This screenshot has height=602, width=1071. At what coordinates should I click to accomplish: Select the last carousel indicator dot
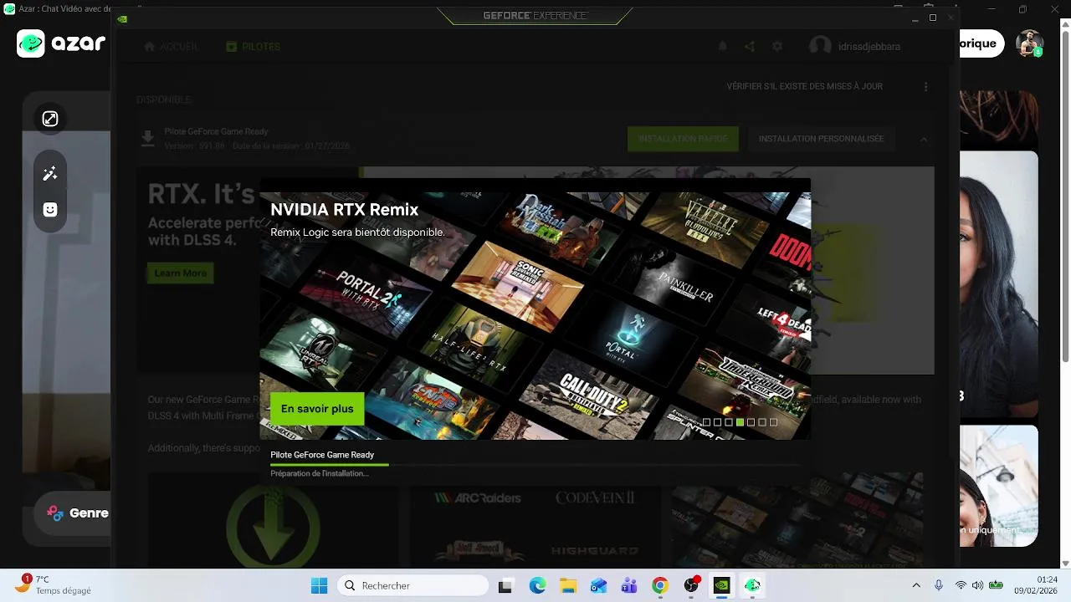[773, 422]
